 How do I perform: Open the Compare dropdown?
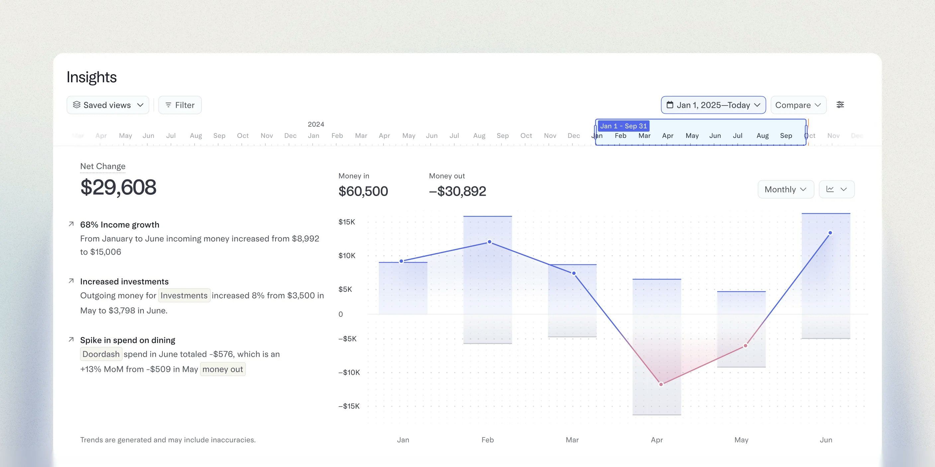[x=799, y=105]
